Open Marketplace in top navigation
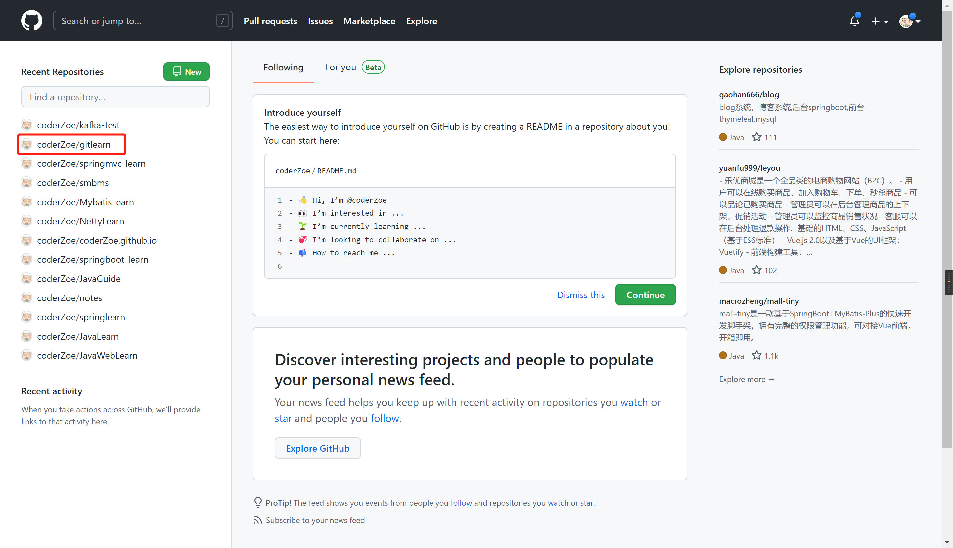 pos(369,21)
